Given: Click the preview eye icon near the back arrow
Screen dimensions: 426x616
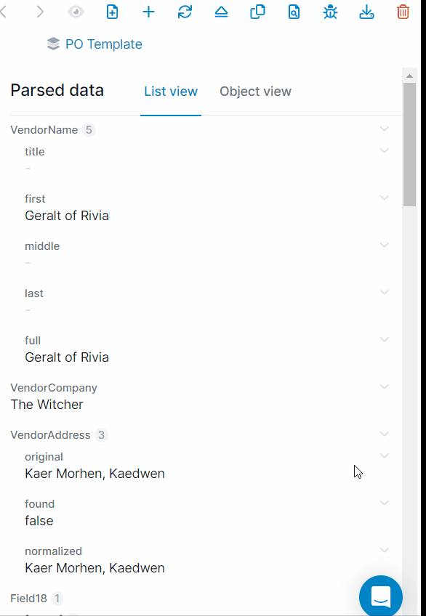Looking at the screenshot, I should click(75, 12).
